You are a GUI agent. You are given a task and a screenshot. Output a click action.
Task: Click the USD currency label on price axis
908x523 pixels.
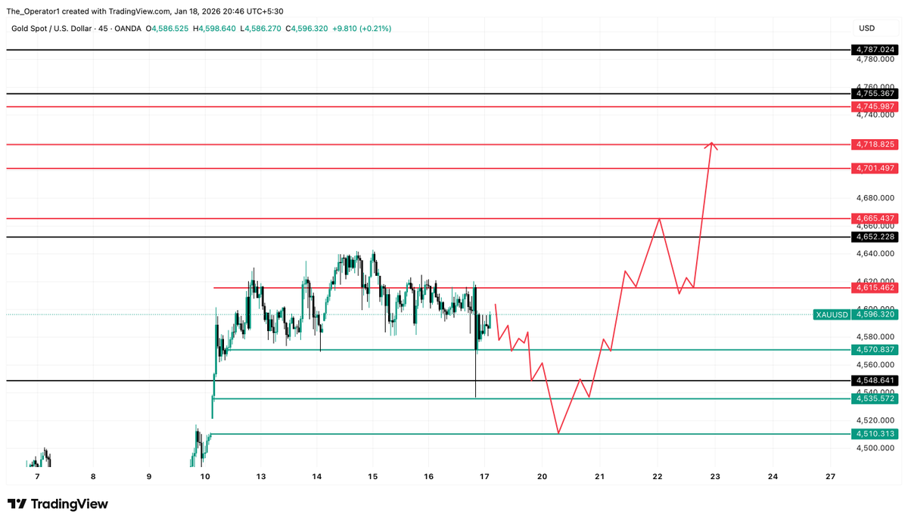point(867,29)
